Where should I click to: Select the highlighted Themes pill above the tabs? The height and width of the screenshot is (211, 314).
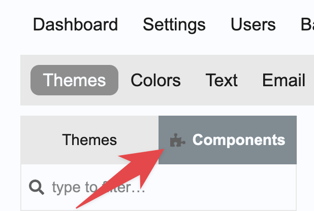pyautogui.click(x=74, y=80)
